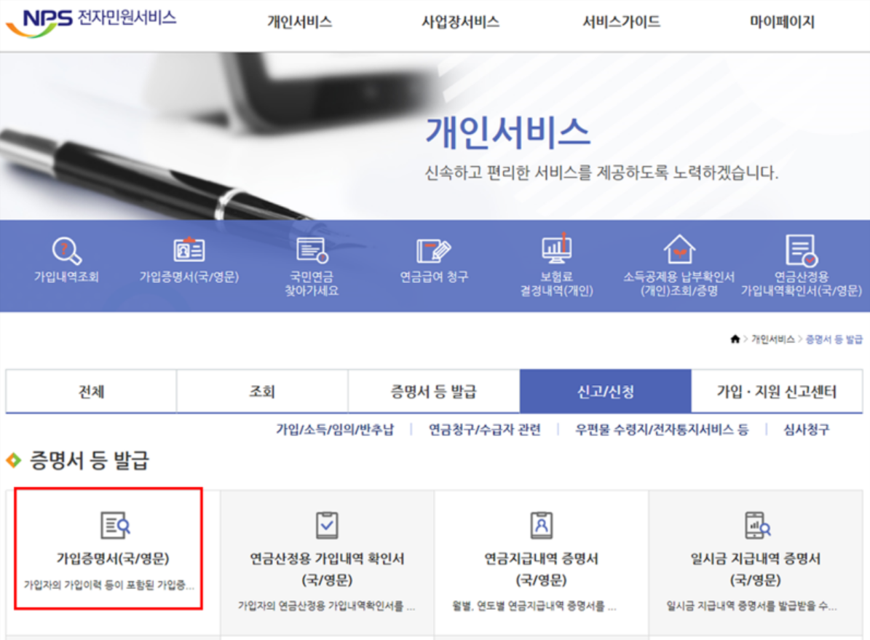
Task: Switch to the 전체 tab
Action: point(91,392)
